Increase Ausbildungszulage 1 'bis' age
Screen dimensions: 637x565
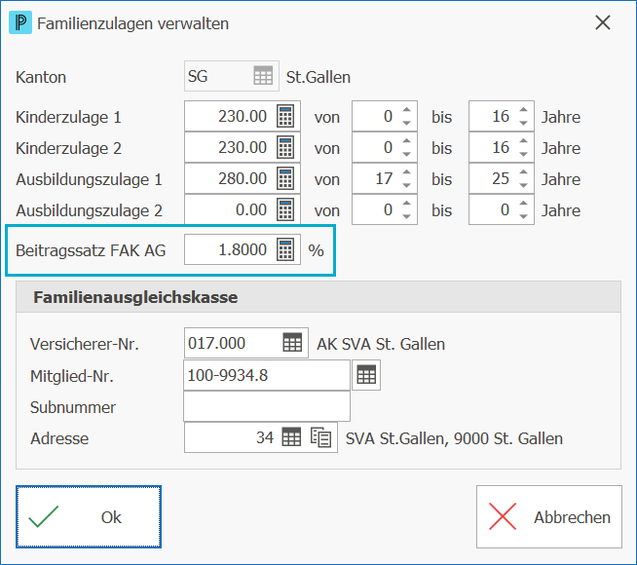[524, 172]
